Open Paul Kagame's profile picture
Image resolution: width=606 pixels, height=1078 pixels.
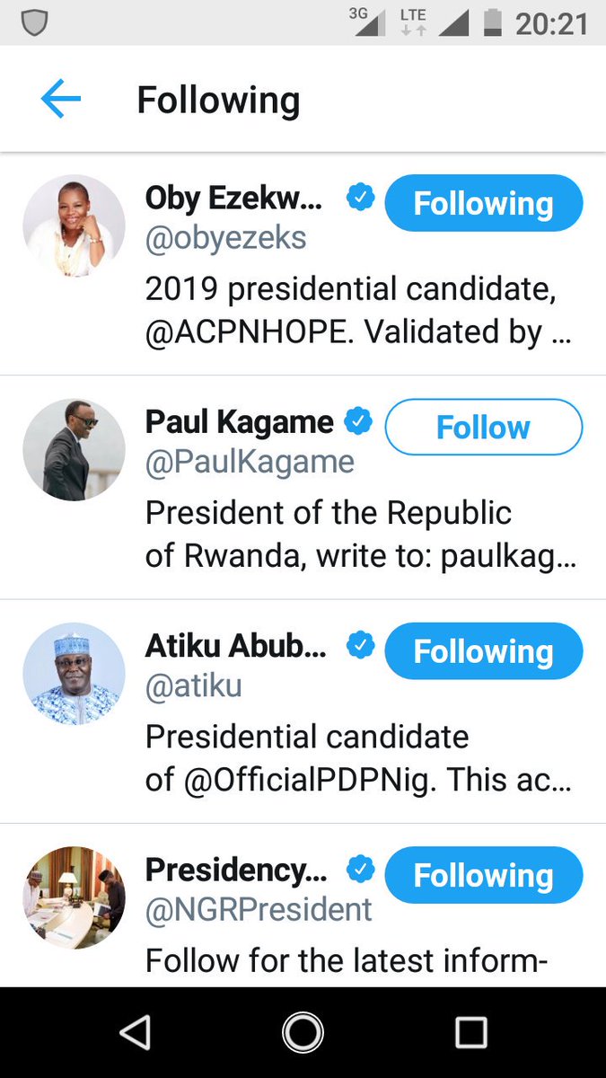coord(74,450)
